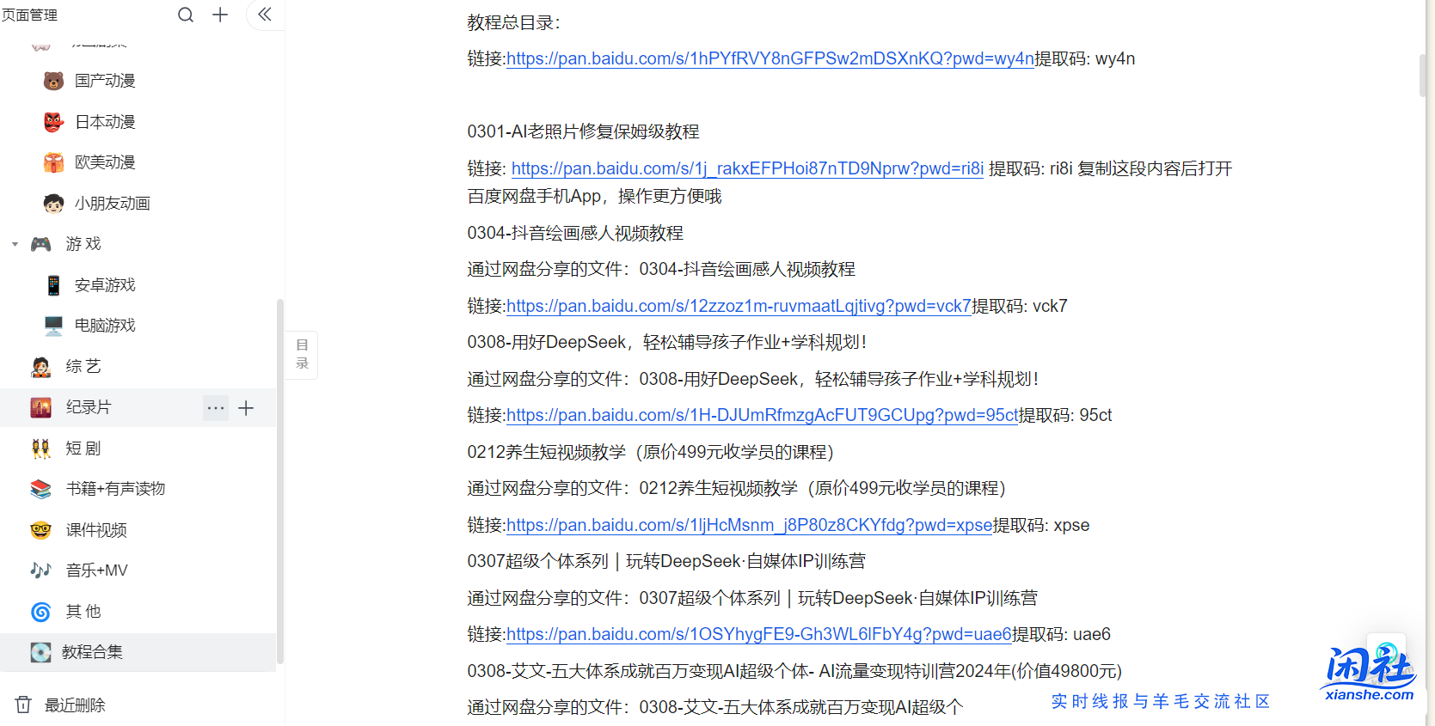Open the 日本动漫 page

pyautogui.click(x=105, y=122)
